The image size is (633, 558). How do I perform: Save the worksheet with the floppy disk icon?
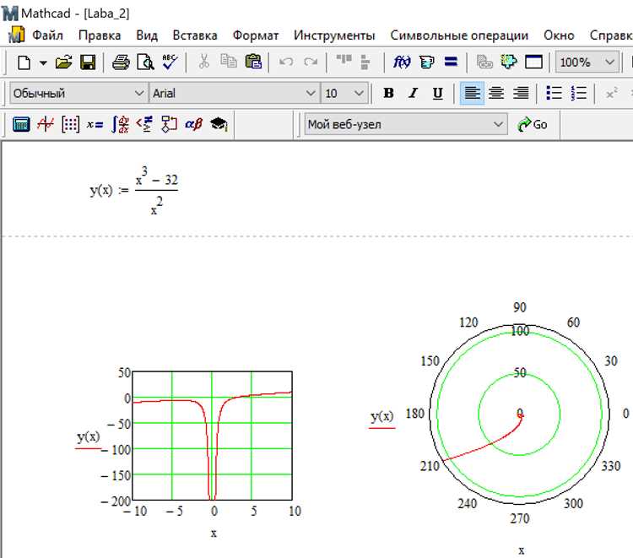(88, 62)
